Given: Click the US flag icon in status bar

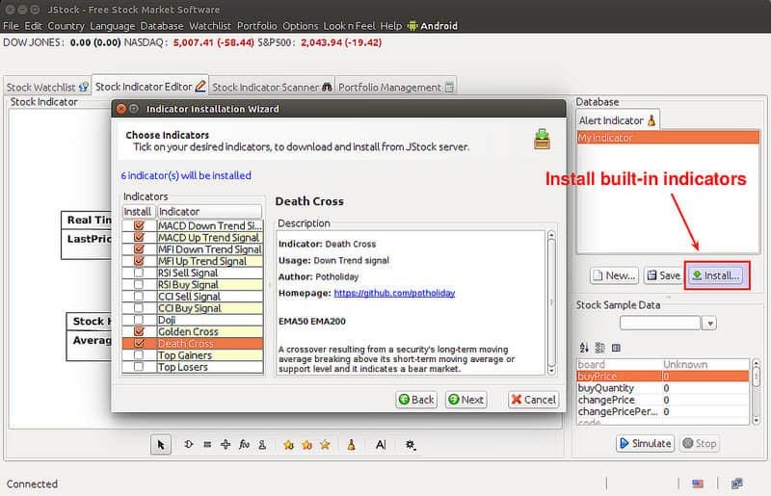Looking at the screenshot, I should pyautogui.click(x=698, y=483).
